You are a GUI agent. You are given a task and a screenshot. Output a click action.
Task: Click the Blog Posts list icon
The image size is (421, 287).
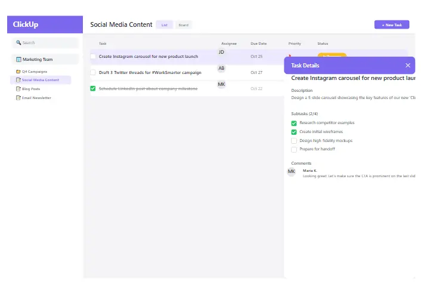pyautogui.click(x=18, y=89)
